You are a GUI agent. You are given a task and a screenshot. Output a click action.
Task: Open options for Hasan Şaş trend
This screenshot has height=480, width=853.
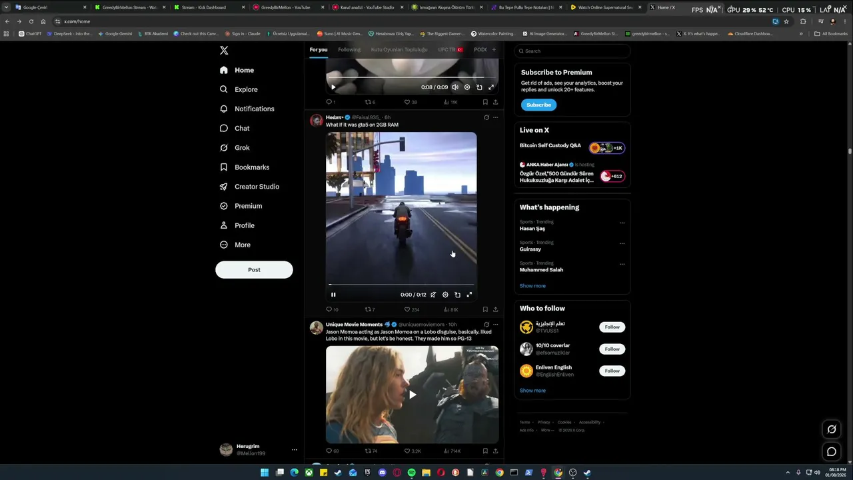pos(622,223)
